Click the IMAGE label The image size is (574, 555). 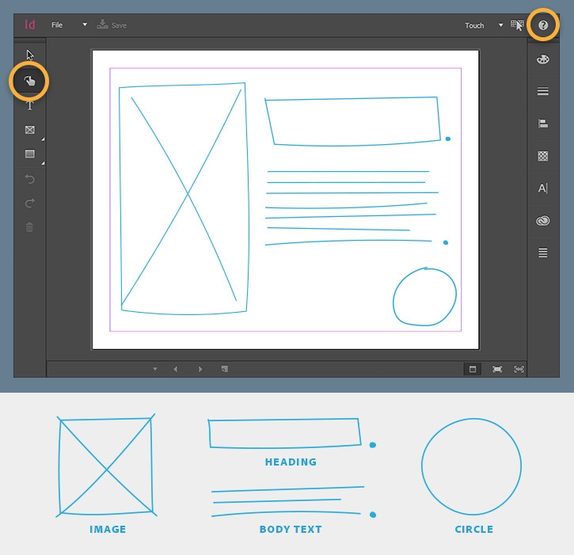click(108, 530)
